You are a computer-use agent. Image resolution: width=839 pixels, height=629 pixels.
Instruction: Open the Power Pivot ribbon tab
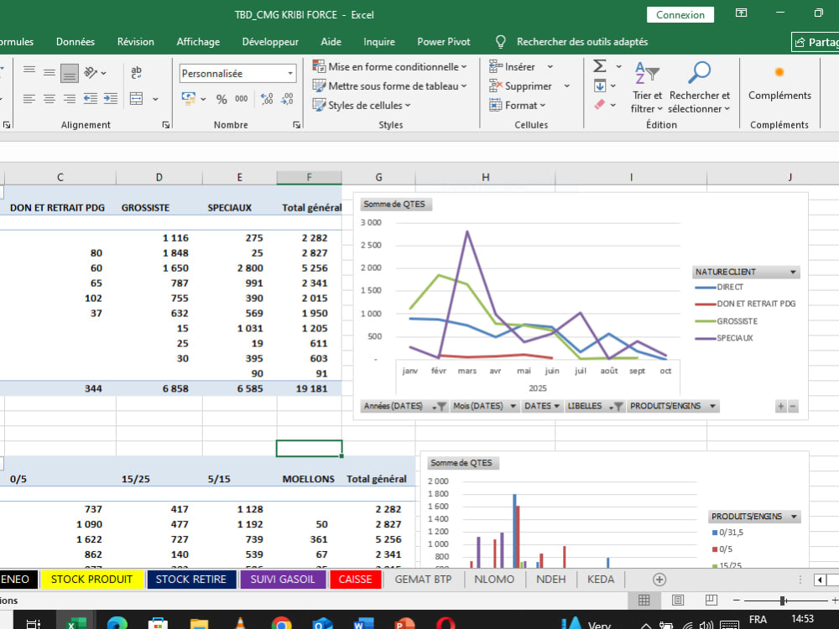pos(444,42)
